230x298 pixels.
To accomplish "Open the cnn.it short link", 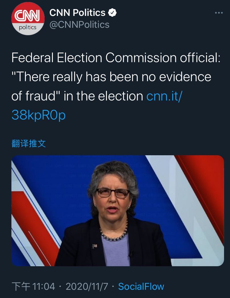I will click(164, 96).
